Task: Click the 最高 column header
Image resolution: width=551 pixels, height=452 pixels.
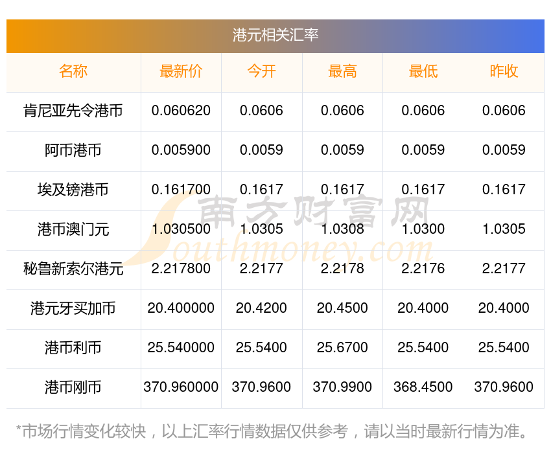Action: click(x=342, y=71)
